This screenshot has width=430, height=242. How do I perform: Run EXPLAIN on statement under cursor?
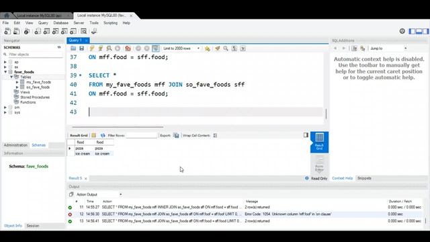[109, 48]
